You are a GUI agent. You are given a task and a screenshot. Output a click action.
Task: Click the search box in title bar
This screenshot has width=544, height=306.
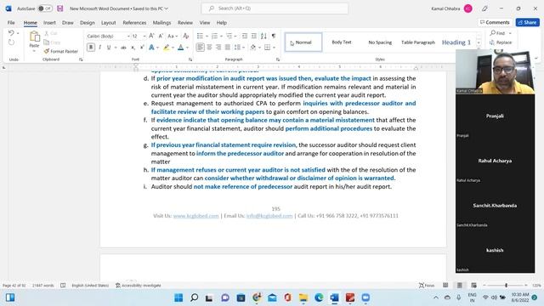tap(275, 8)
